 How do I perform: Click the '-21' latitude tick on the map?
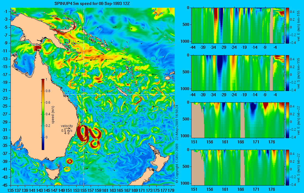click(x=5, y=90)
